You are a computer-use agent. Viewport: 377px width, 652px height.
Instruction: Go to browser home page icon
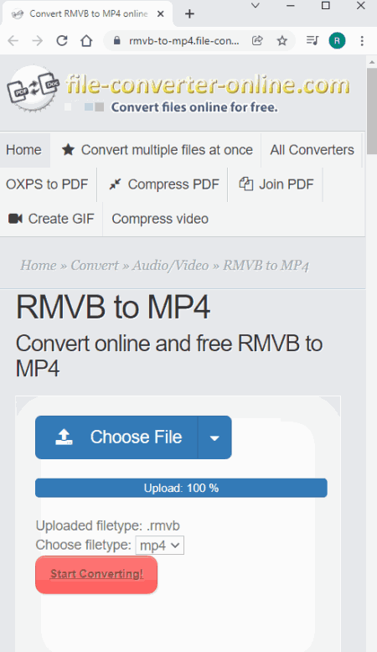click(86, 41)
